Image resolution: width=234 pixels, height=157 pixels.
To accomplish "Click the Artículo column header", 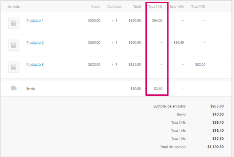I will 14,7.
